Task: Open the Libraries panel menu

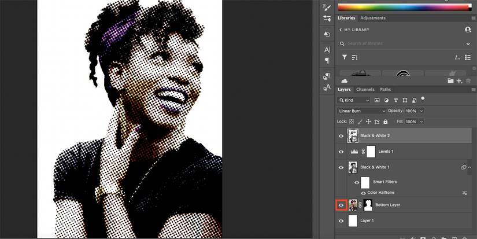Action: [473, 19]
